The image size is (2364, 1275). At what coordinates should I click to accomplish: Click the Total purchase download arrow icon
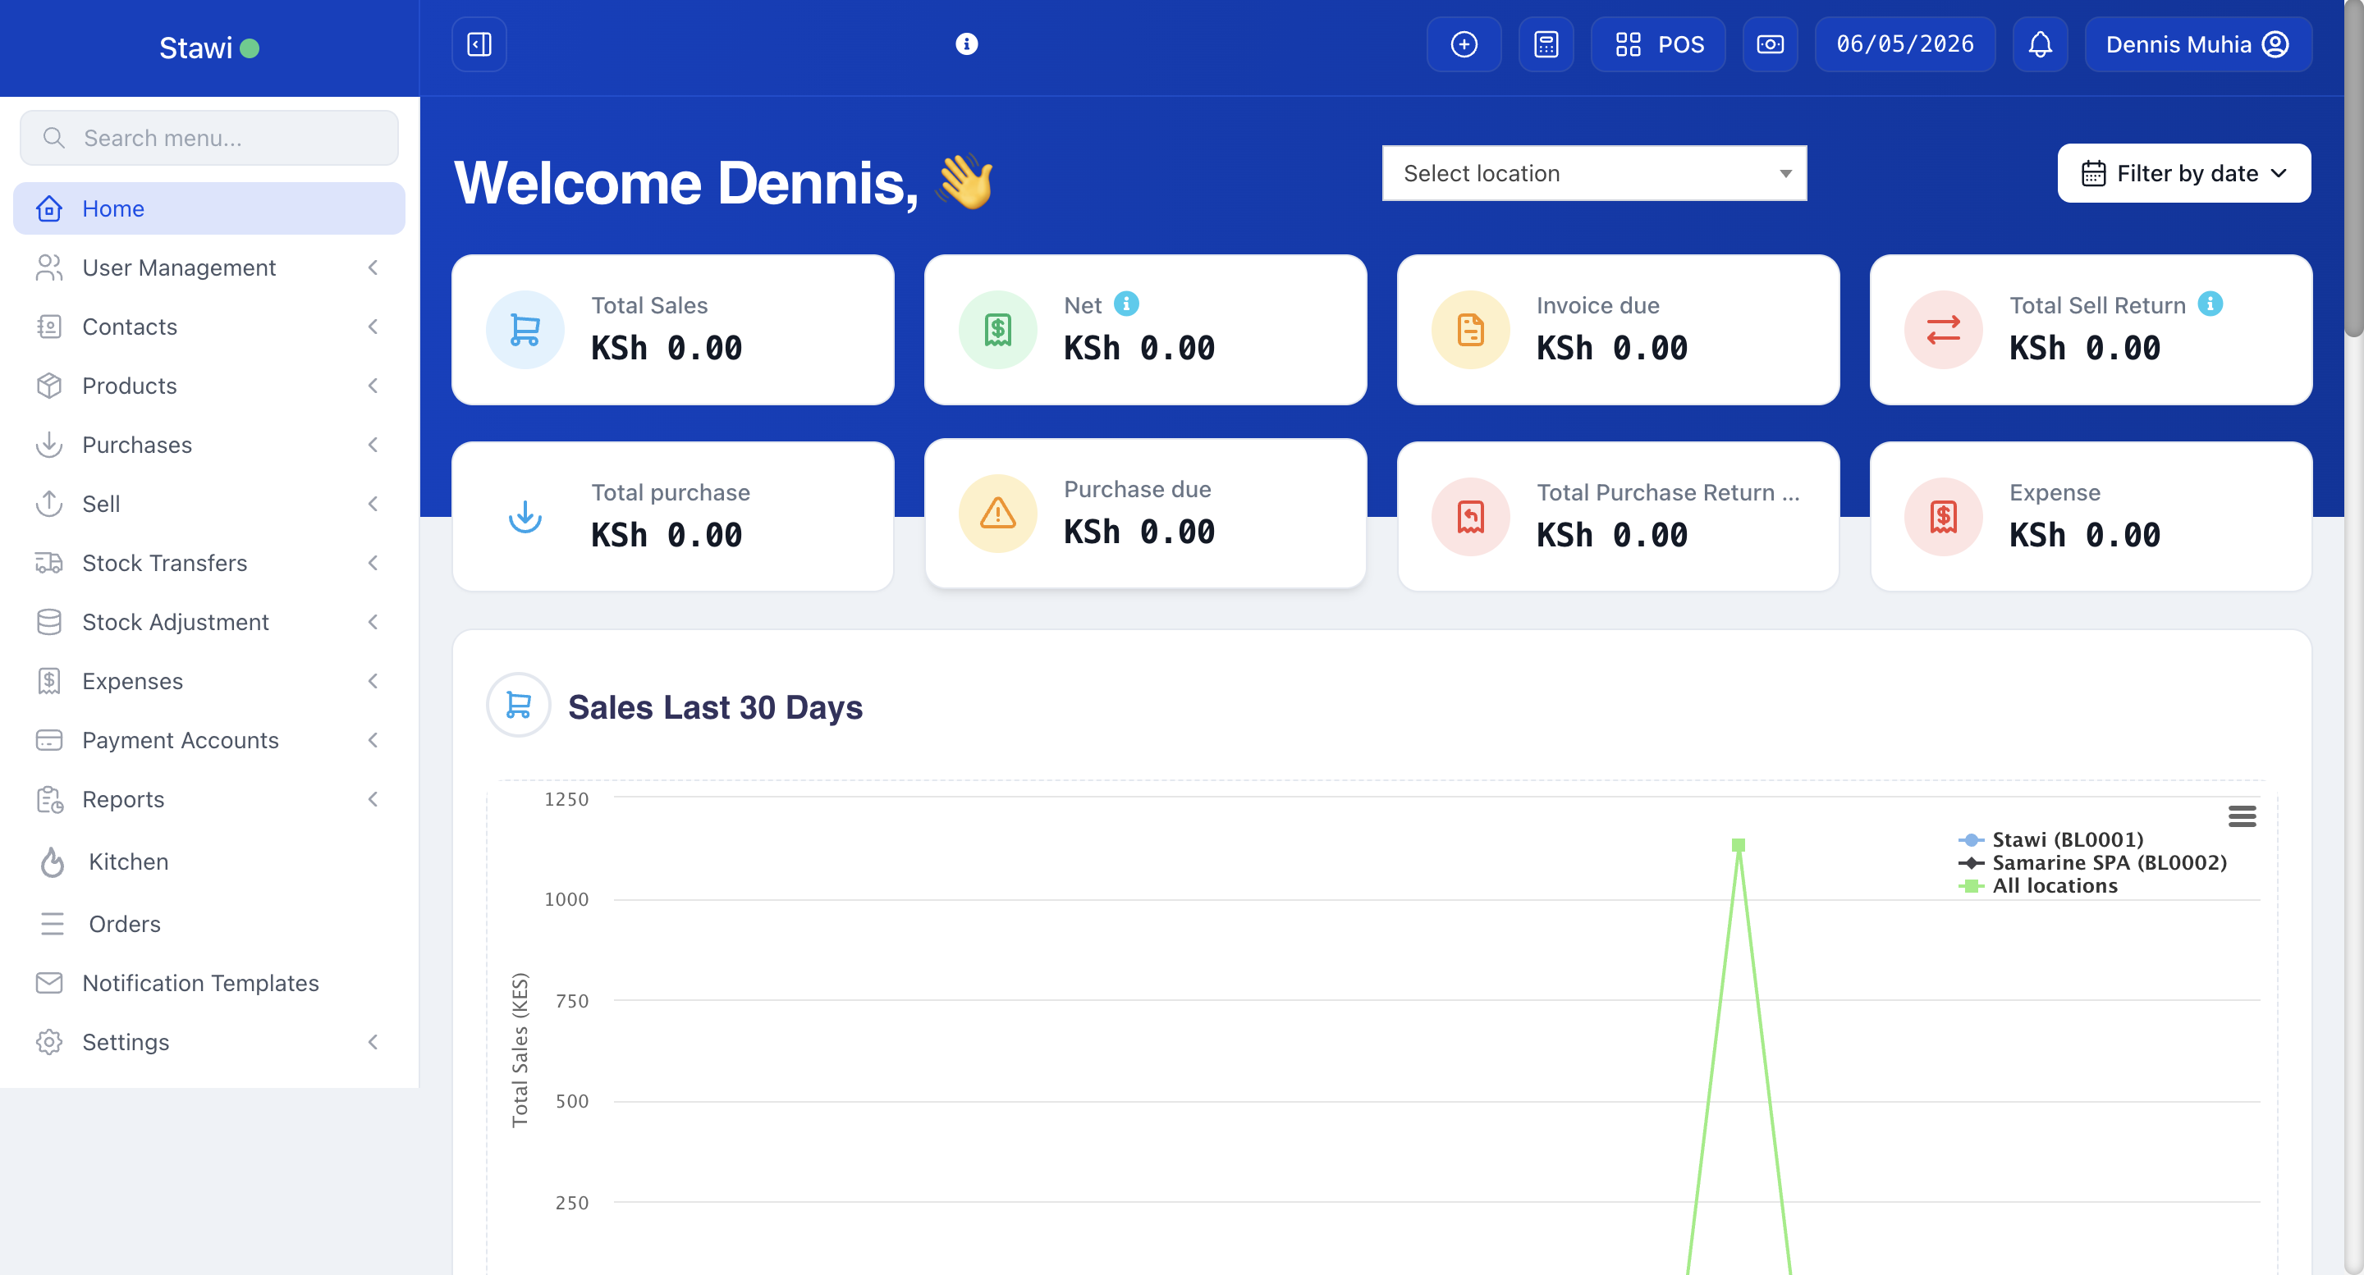point(525,516)
